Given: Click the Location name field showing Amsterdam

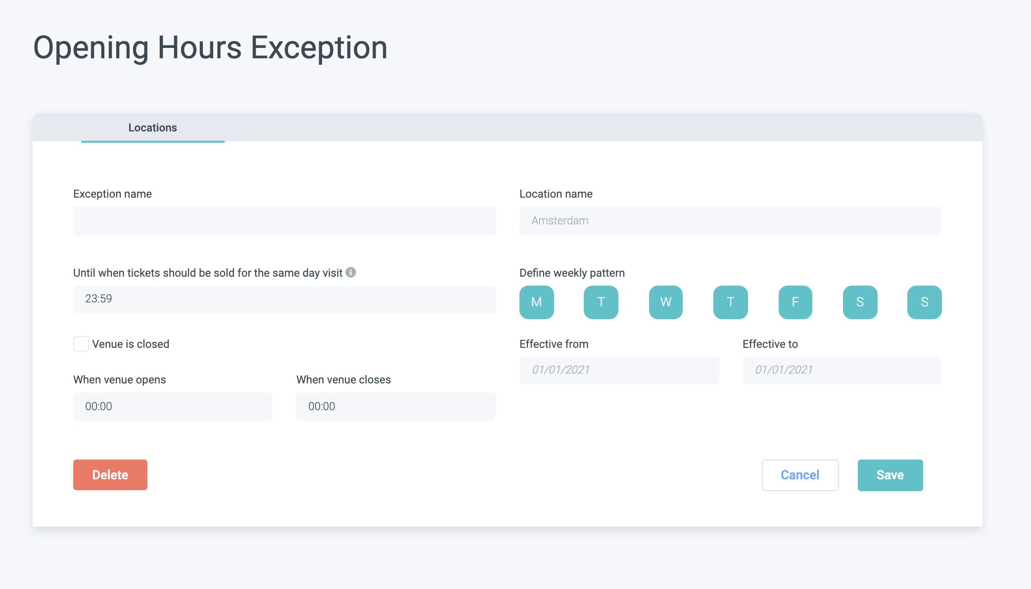Looking at the screenshot, I should [x=730, y=220].
